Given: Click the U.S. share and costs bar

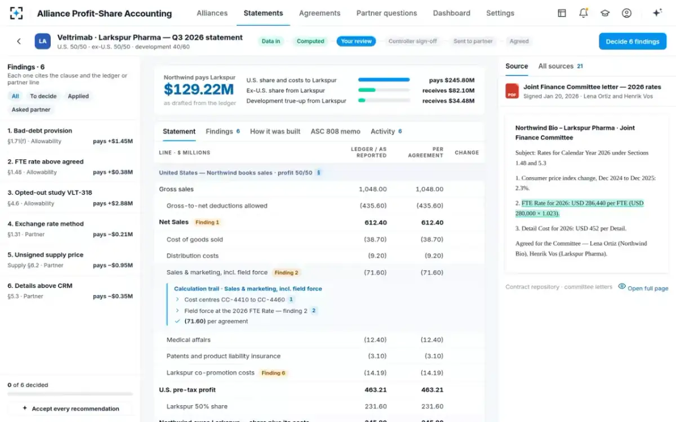Looking at the screenshot, I should [x=384, y=80].
